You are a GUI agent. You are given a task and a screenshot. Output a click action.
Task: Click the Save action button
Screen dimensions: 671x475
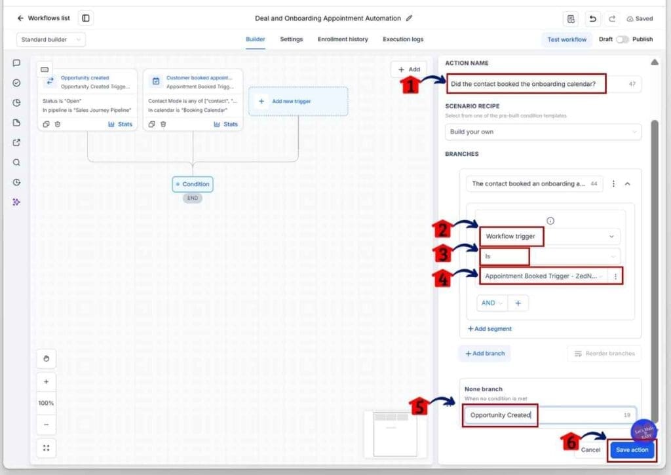coord(632,449)
